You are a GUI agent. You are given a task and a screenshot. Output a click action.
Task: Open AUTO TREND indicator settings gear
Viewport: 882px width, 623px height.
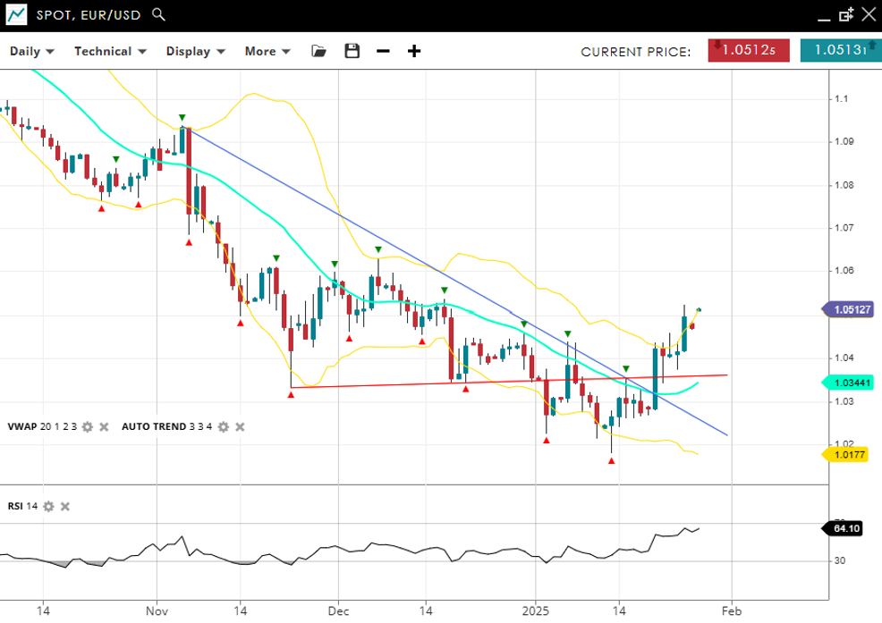click(x=223, y=427)
